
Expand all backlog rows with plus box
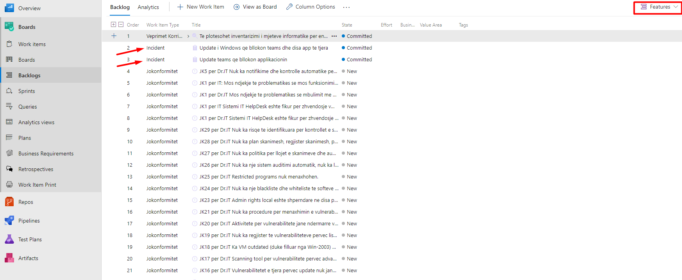113,25
